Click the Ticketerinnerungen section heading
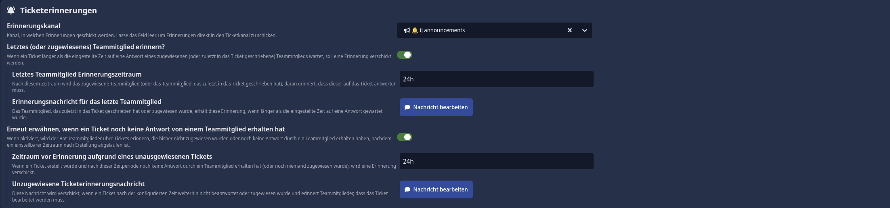The height and width of the screenshot is (208, 890). [59, 10]
